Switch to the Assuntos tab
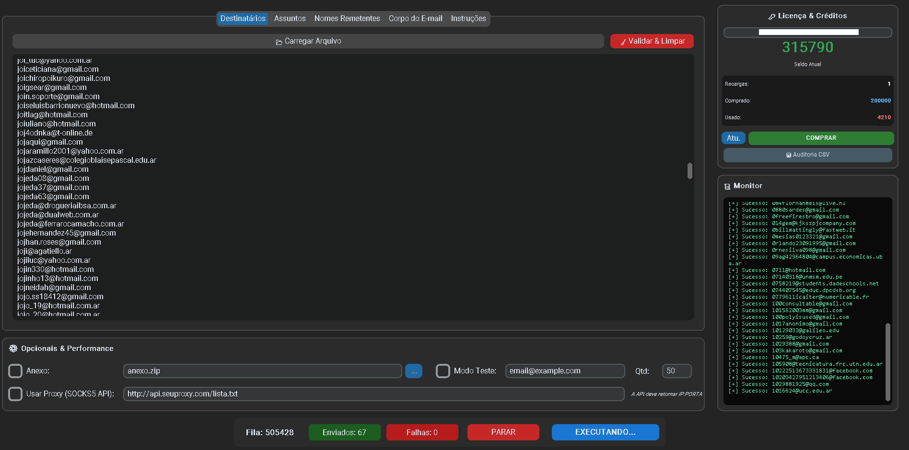 (290, 19)
